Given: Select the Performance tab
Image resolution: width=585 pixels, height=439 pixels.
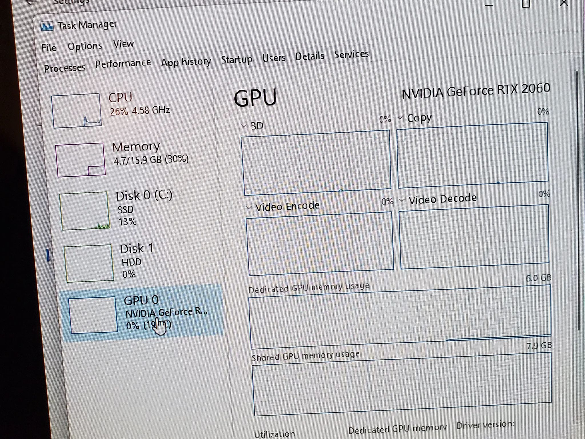Looking at the screenshot, I should point(123,63).
